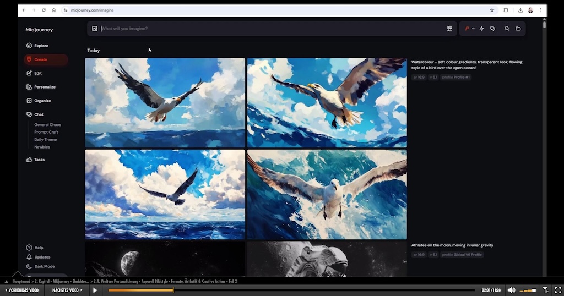
Task: Toggle the lightning bolt fast mode icon
Action: pos(481,29)
